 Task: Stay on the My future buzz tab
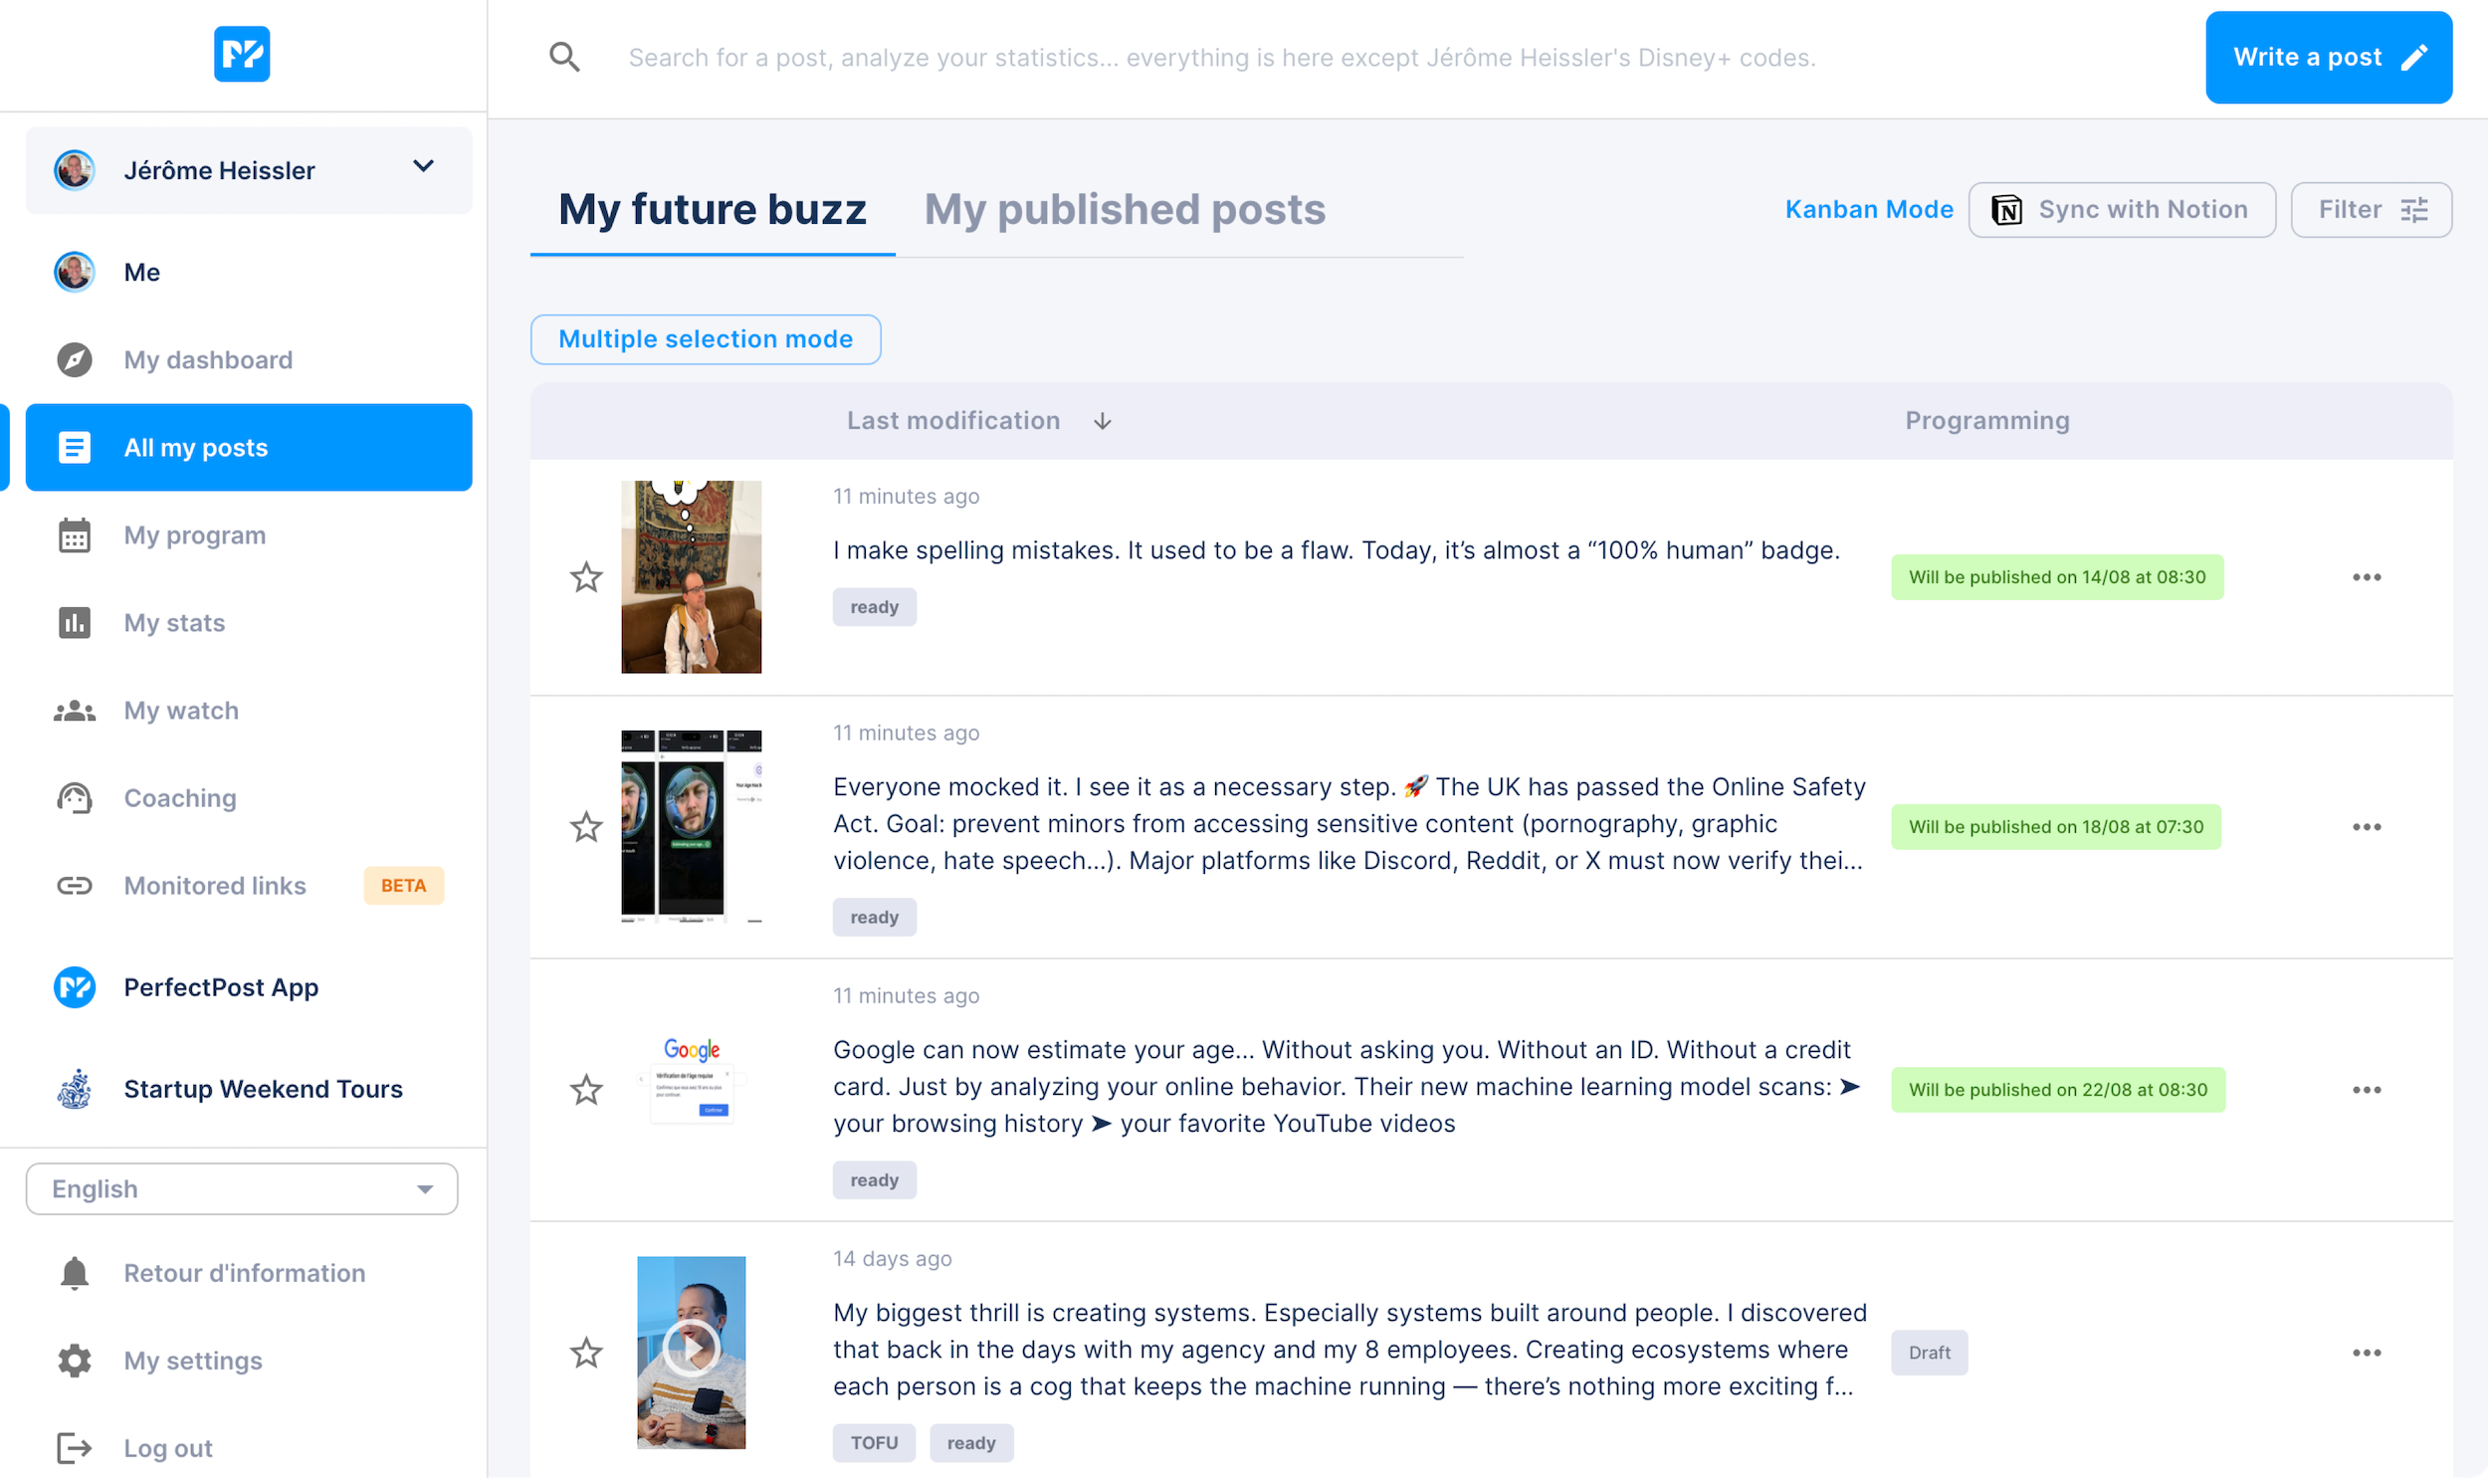(x=711, y=209)
